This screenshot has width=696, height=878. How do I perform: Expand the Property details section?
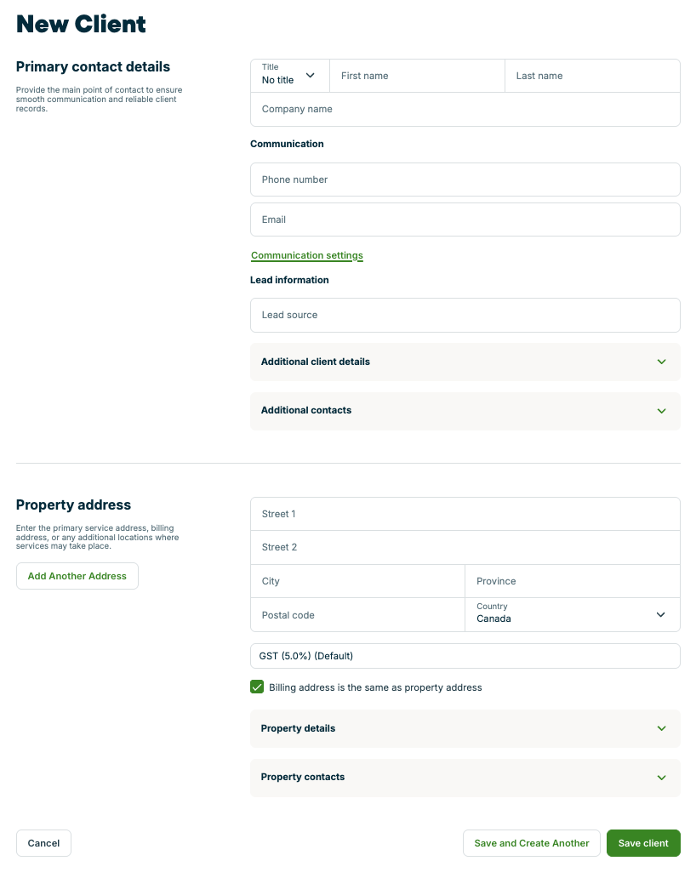click(465, 728)
